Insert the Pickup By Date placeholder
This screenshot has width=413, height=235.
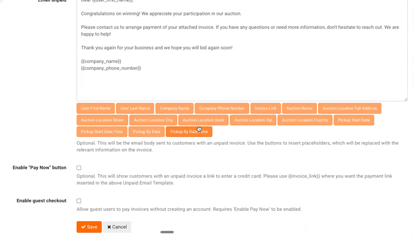click(x=147, y=132)
